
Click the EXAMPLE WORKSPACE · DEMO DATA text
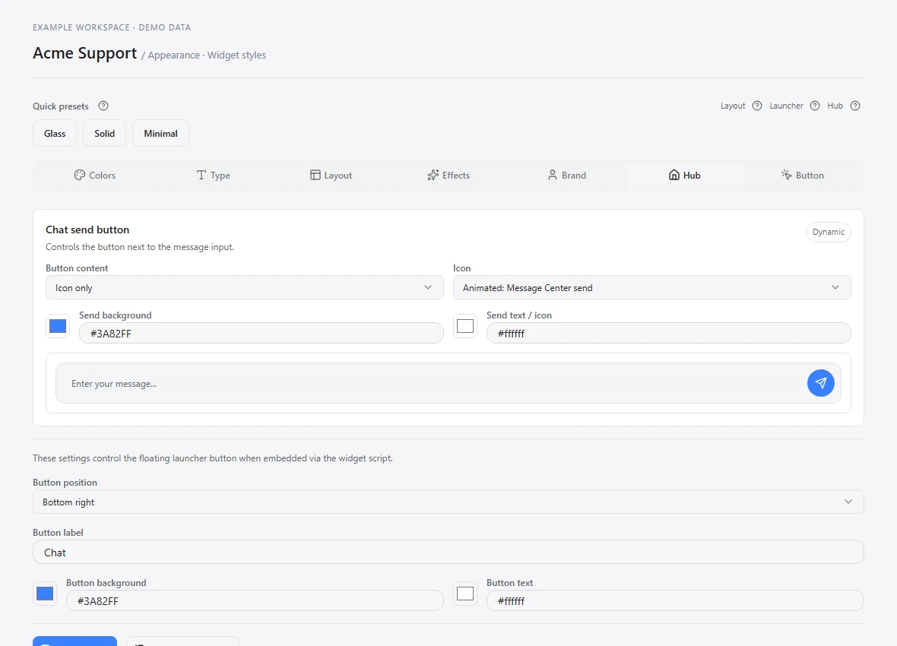click(112, 27)
